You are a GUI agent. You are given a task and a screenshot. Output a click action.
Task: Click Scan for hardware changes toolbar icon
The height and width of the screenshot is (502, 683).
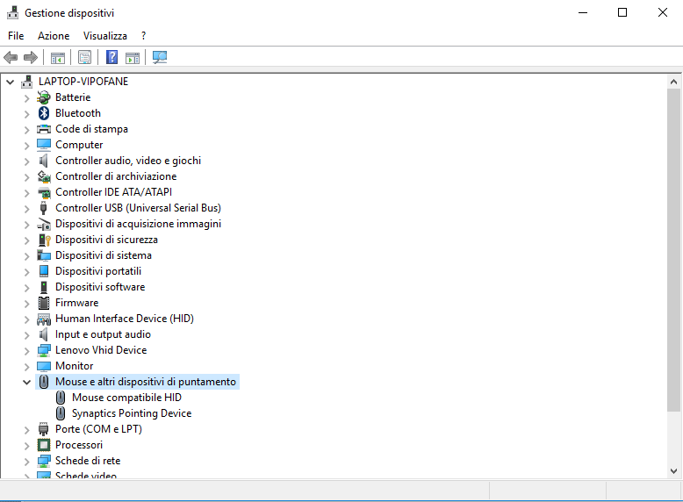159,58
